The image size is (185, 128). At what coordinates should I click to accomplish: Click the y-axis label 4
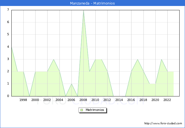(x=8, y=47)
